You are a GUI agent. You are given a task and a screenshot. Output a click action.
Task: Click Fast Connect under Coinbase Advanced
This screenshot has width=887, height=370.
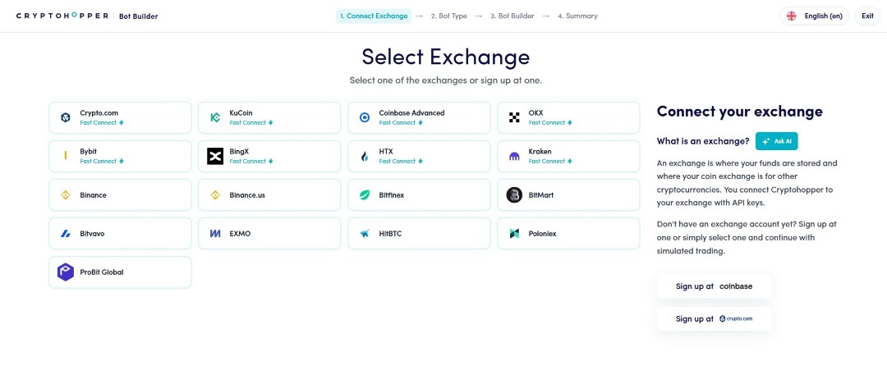tap(398, 122)
